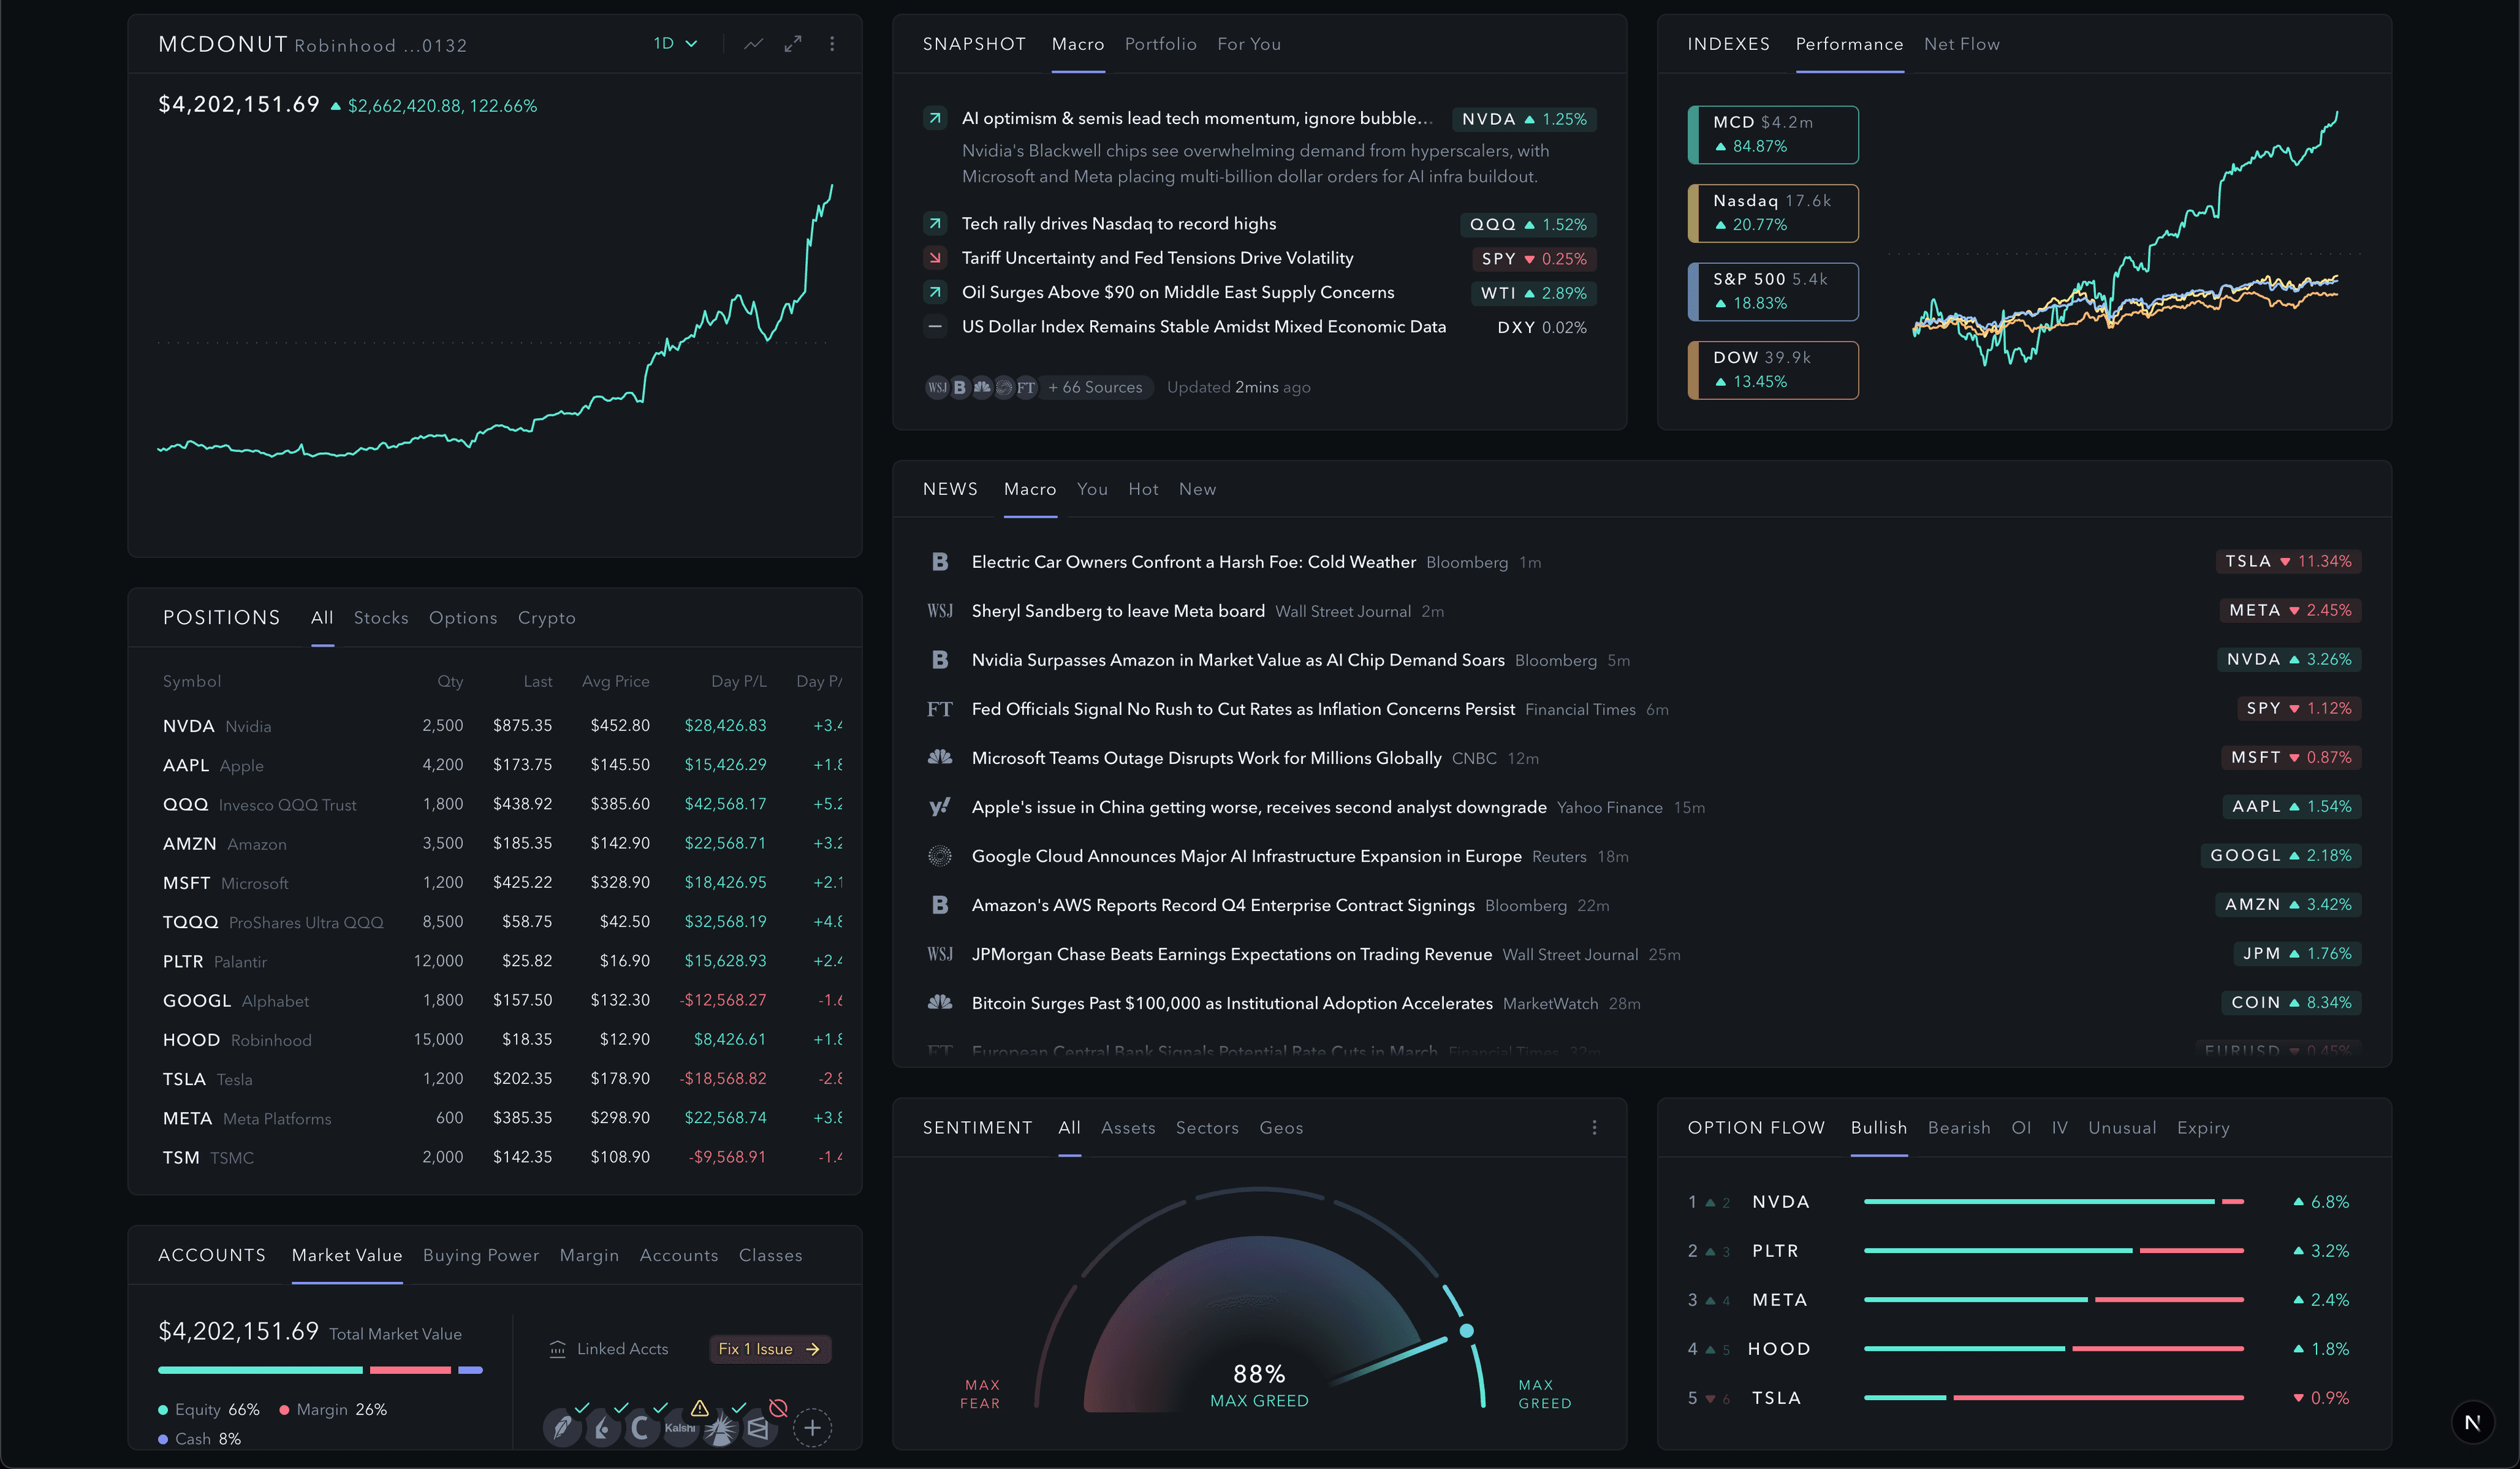Switch Sentiment to Sectors tab
The width and height of the screenshot is (2520, 1469).
click(x=1207, y=1128)
